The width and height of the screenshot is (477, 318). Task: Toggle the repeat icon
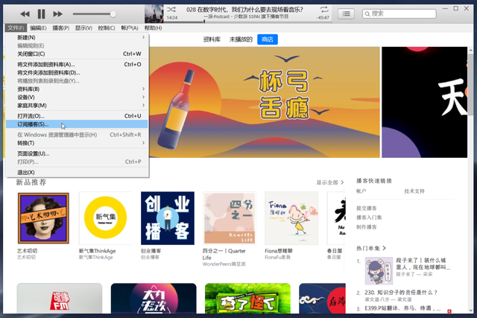[324, 10]
